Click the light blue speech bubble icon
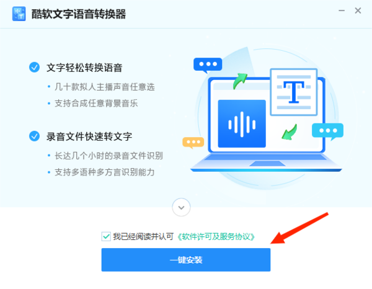The image size is (372, 289). pos(327,131)
